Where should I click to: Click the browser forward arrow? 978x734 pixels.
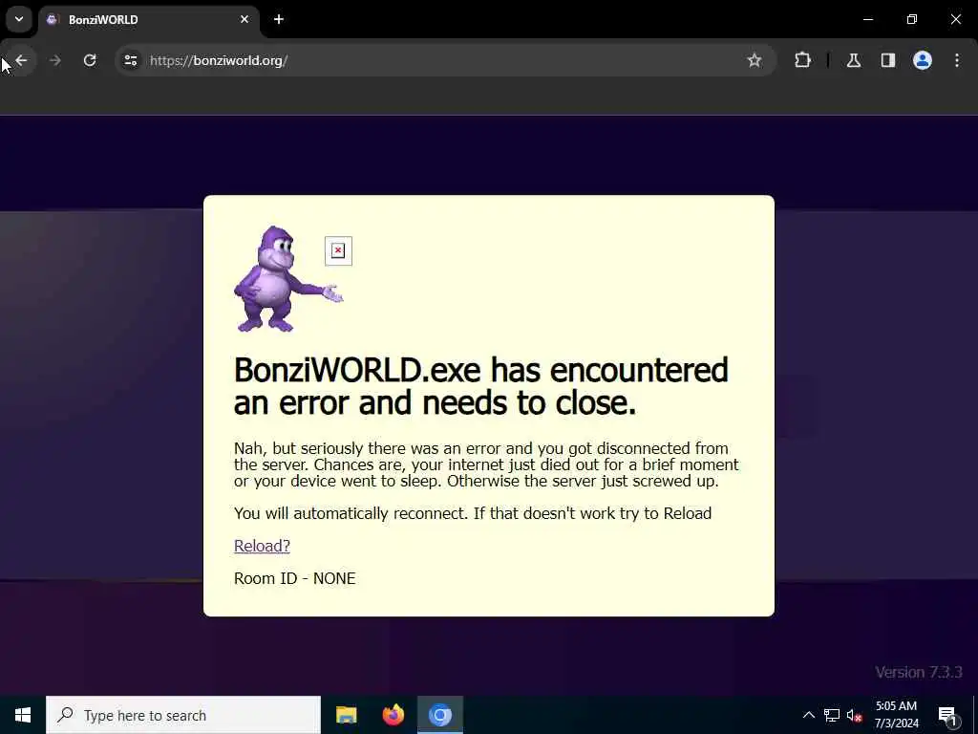click(55, 60)
